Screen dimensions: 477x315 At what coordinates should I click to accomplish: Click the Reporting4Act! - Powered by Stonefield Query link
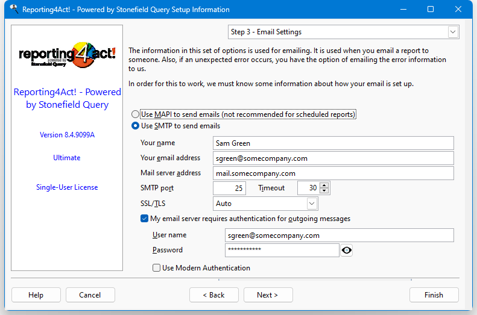point(67,98)
